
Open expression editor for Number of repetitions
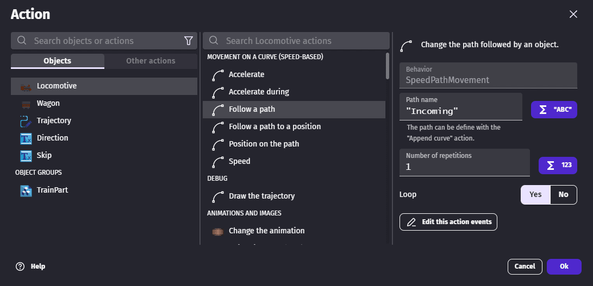557,165
